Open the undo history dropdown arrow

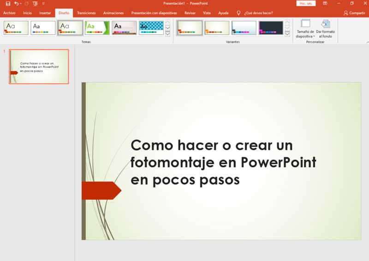(21, 4)
